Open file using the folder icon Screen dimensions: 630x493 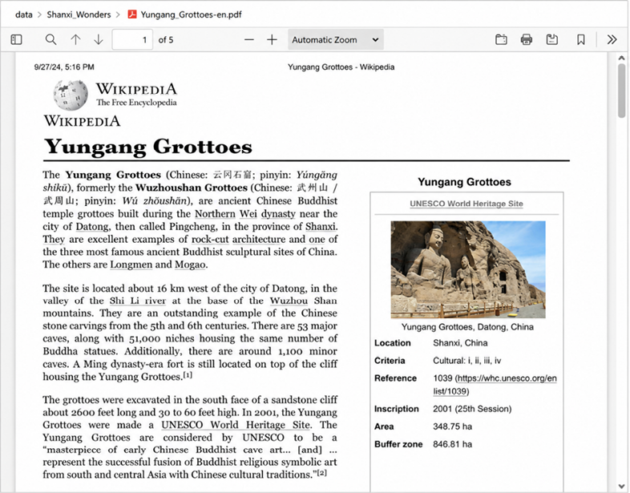[x=501, y=40]
